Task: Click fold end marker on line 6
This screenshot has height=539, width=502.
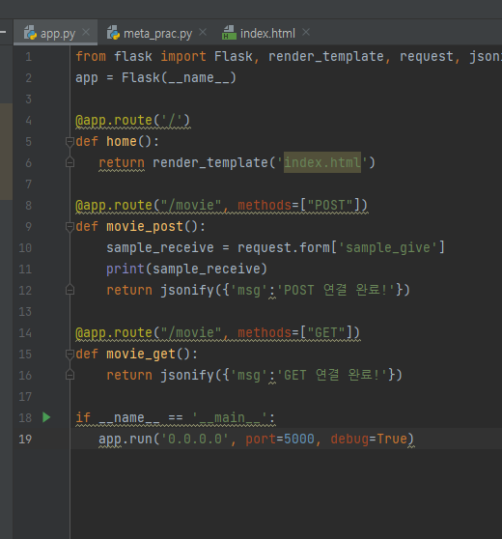Action: [70, 162]
